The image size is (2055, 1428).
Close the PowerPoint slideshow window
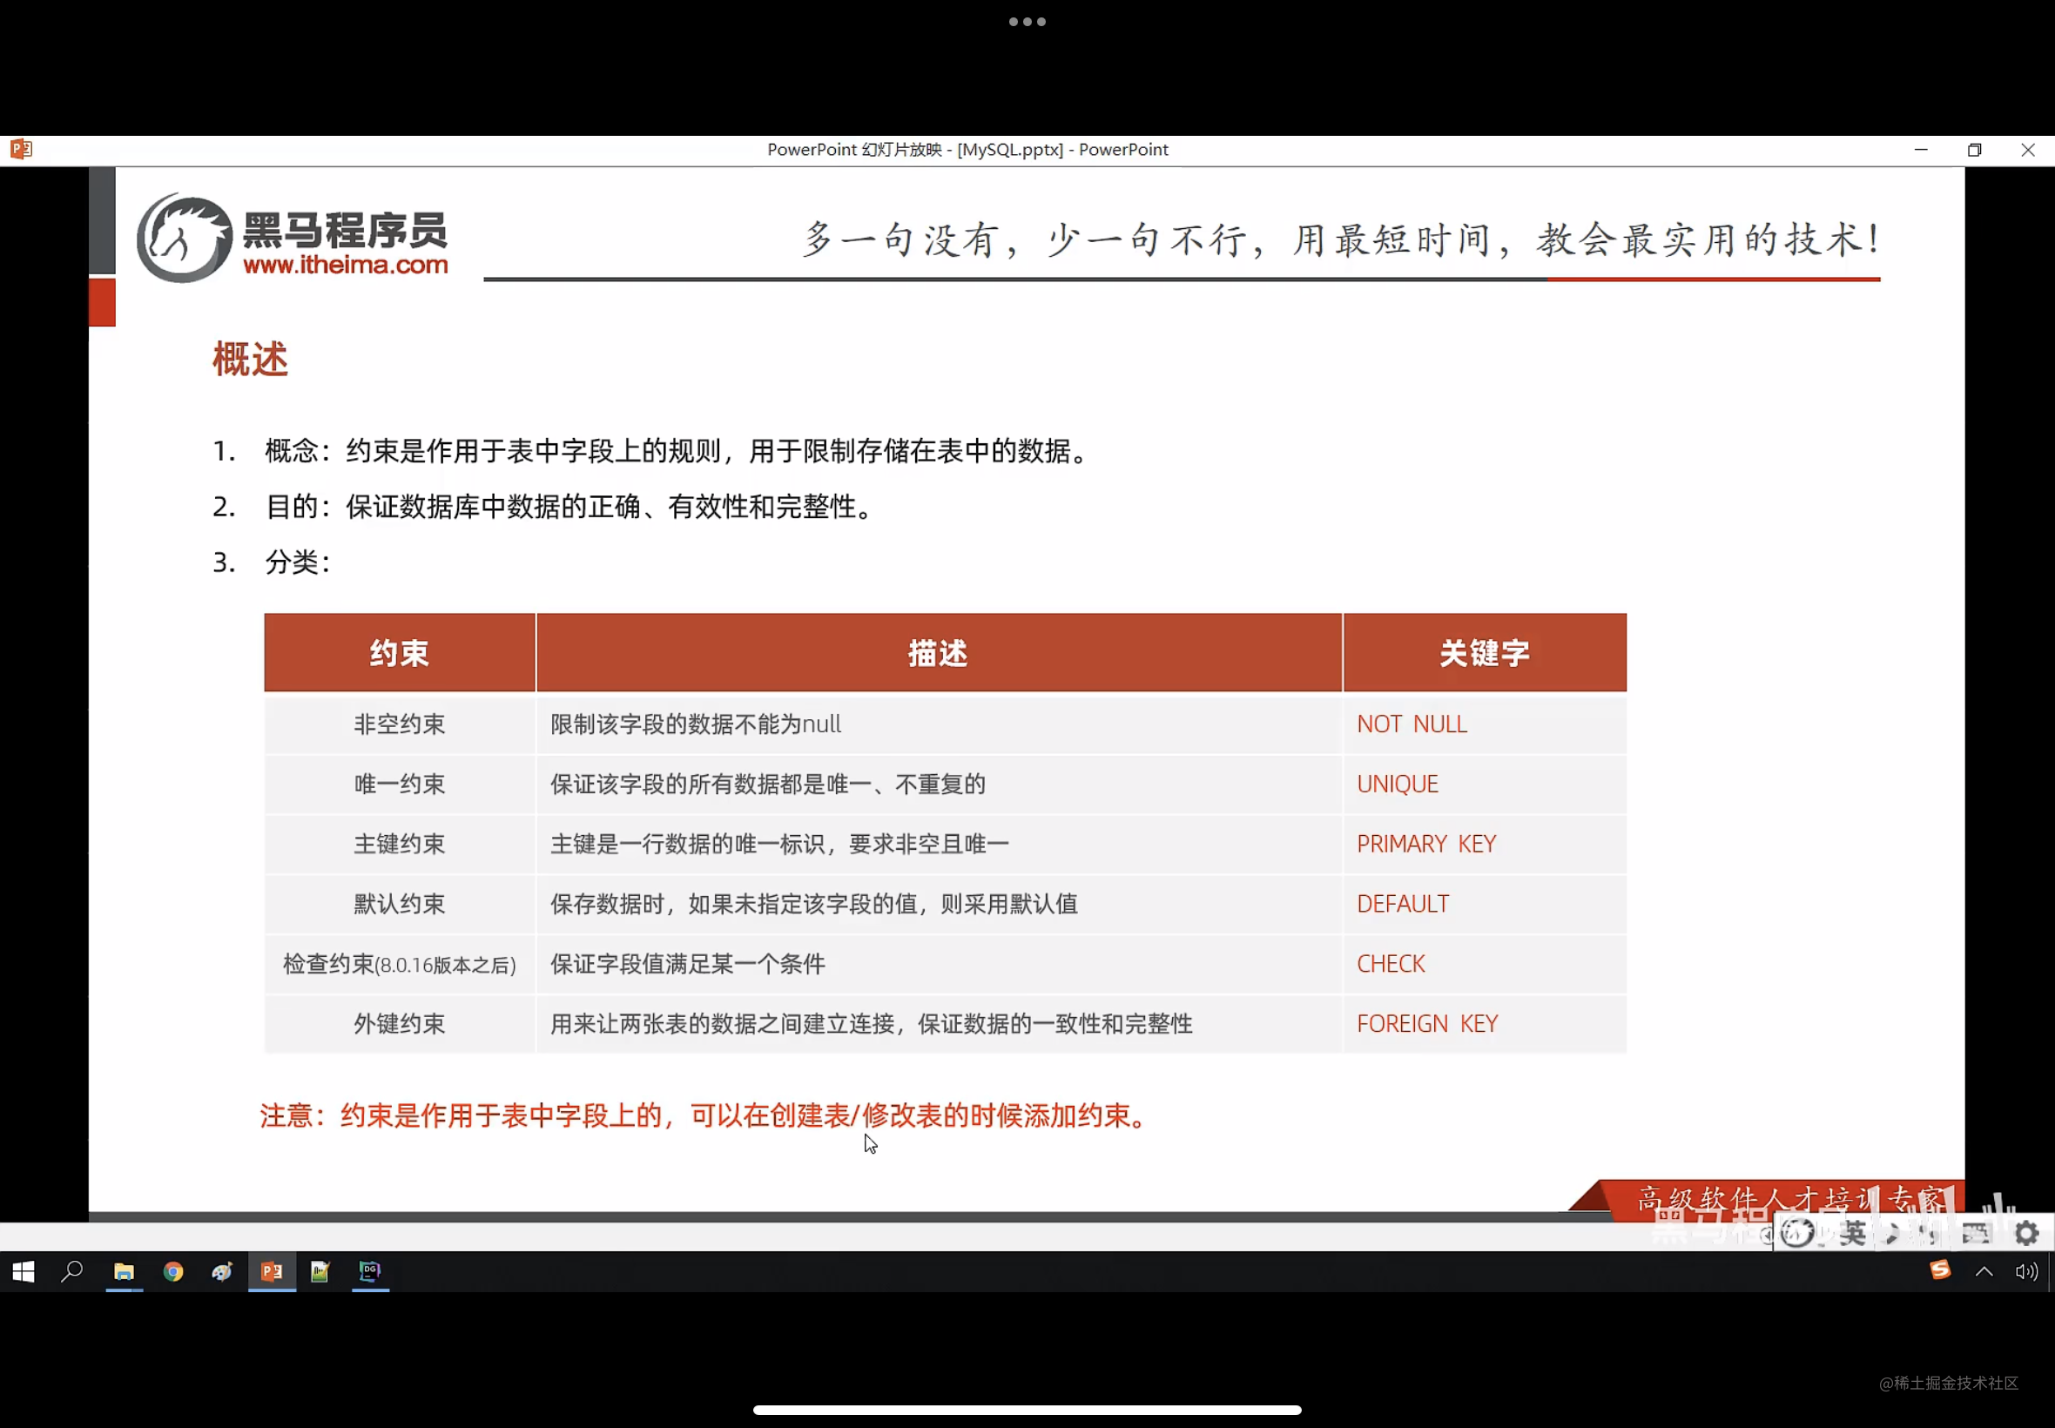coord(2027,150)
